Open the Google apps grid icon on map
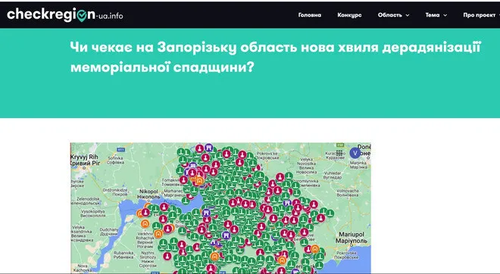This screenshot has height=274, width=500. (339, 153)
